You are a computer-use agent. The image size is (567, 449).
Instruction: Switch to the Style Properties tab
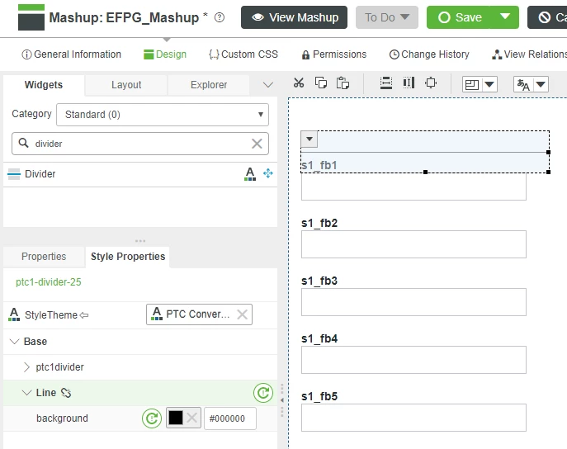(x=128, y=257)
